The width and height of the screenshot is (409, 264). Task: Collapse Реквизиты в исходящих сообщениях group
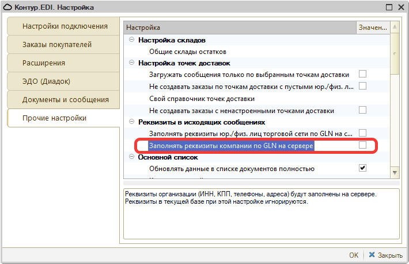[x=132, y=122]
